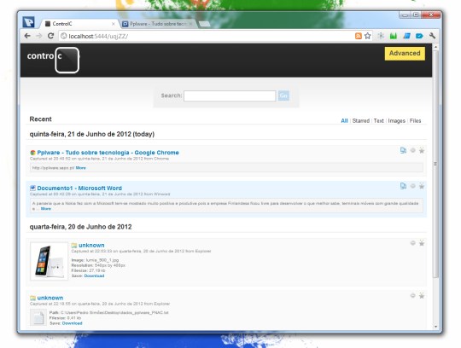Star the Pplware Google Chrome entry
Viewport: 461px width, 348px height.
[x=422, y=151]
